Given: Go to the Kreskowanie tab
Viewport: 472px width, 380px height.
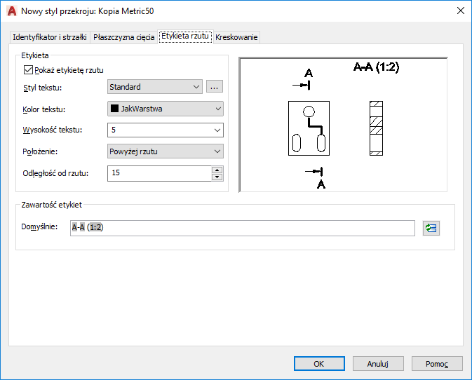Looking at the screenshot, I should coord(236,37).
